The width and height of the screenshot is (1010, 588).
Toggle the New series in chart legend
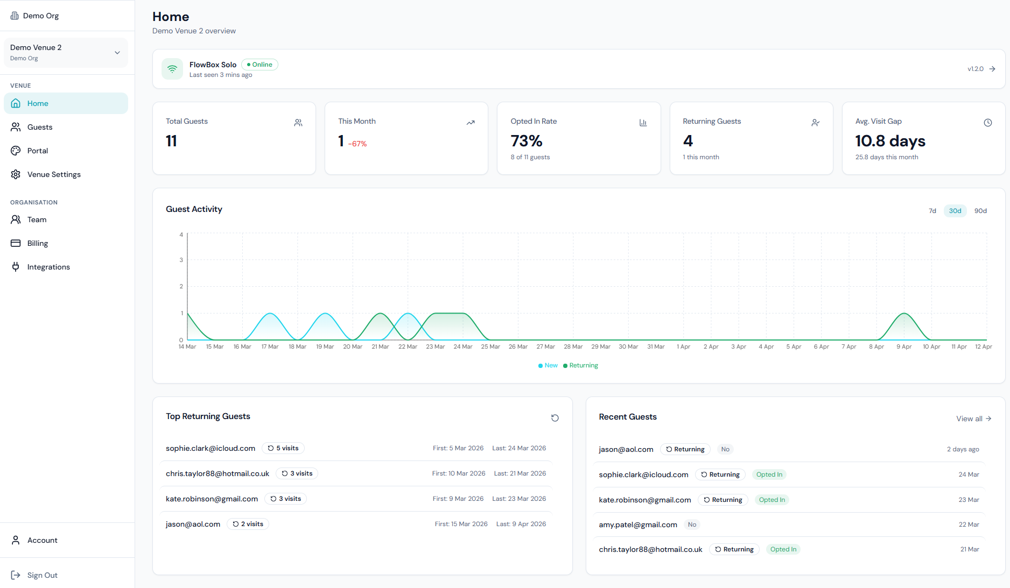coord(548,365)
